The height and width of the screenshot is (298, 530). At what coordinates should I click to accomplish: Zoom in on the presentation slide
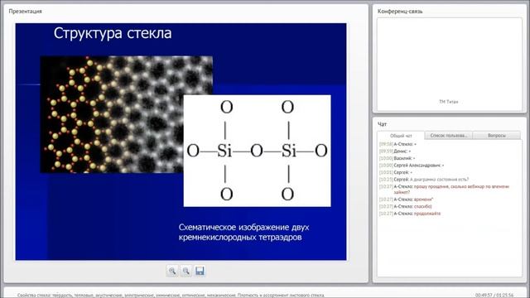(x=172, y=271)
